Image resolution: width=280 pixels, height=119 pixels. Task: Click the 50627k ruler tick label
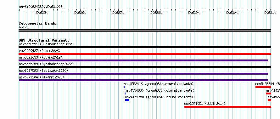click(118, 13)
